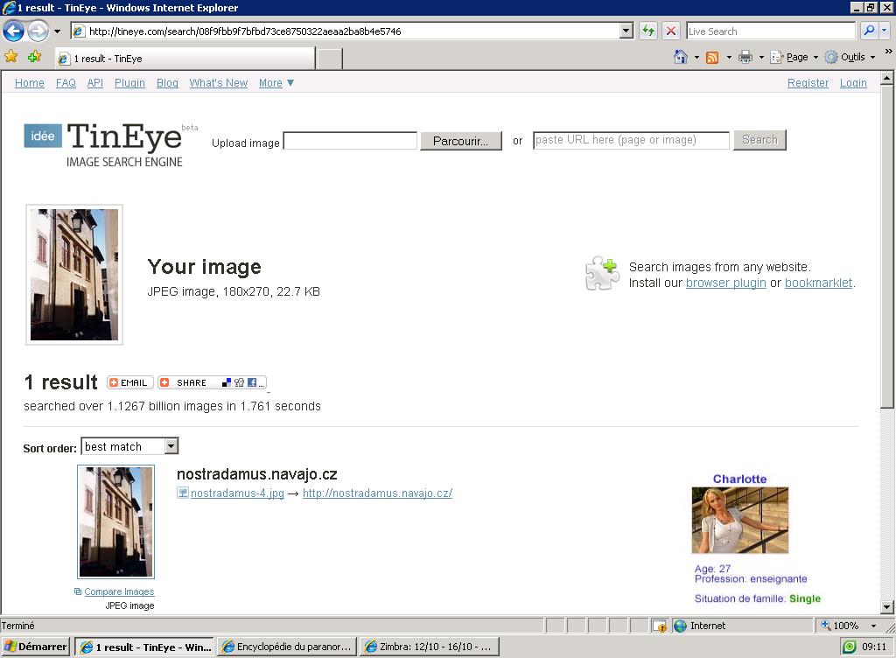Viewport: 896px width, 658px height.
Task: Click the EMAIL share button
Action: click(130, 382)
